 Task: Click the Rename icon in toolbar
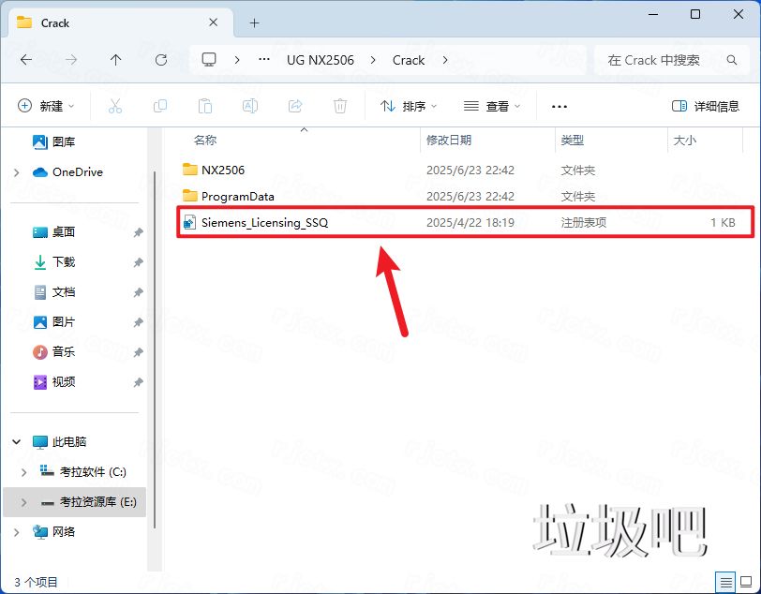click(x=250, y=107)
